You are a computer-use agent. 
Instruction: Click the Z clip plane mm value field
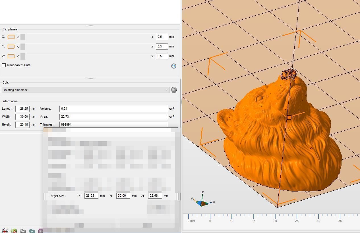(x=162, y=56)
